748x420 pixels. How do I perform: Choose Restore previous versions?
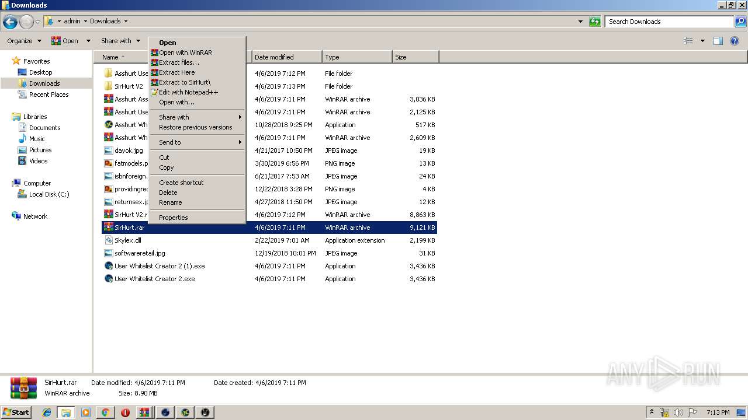tap(197, 127)
